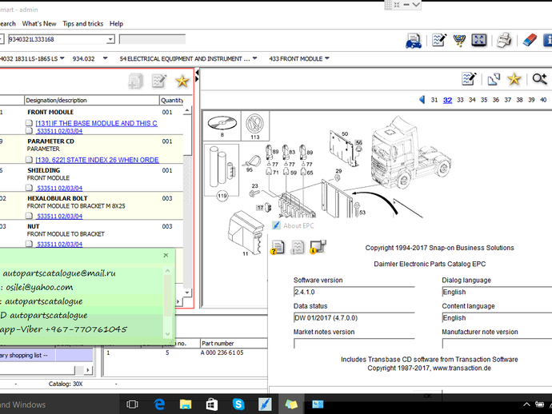Expand the 934.032 dropdown
The height and width of the screenshot is (414, 552).
tap(105, 58)
